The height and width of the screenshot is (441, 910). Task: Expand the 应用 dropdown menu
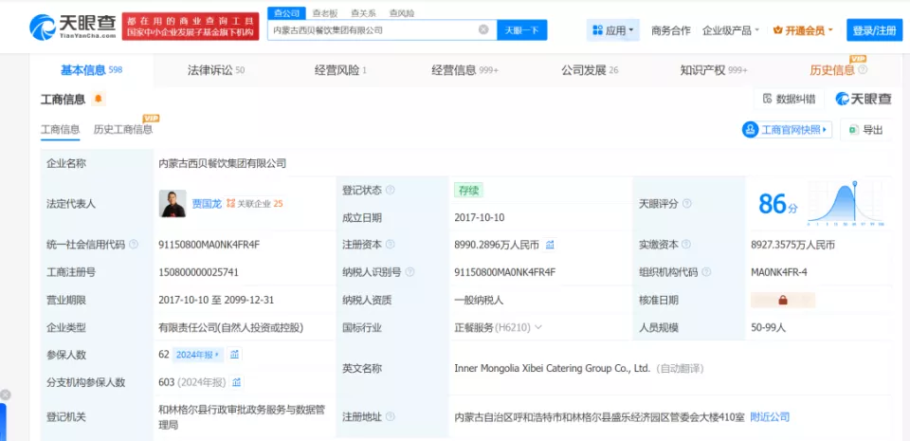pyautogui.click(x=612, y=30)
